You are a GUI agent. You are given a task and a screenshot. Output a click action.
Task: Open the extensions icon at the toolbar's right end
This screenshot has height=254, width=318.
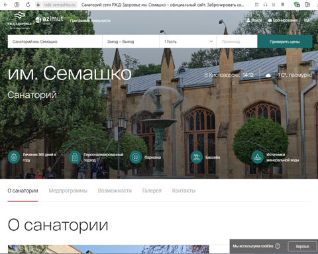[307, 5]
